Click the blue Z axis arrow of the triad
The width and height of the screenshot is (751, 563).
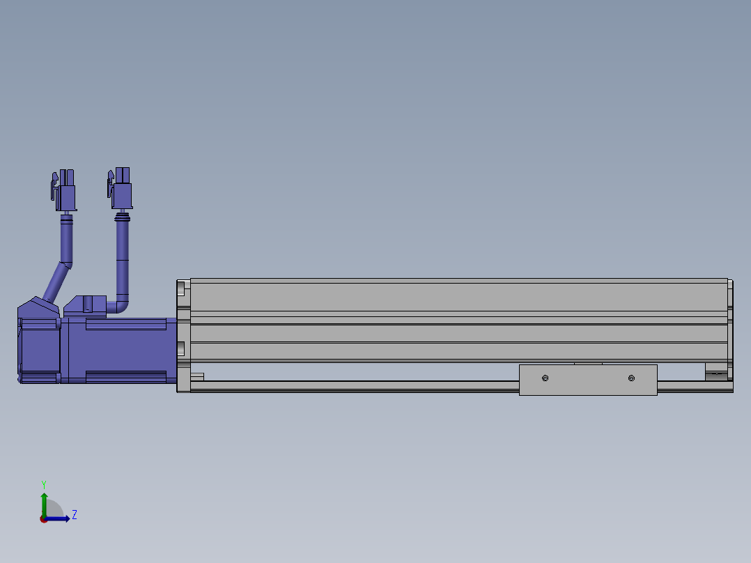pyautogui.click(x=58, y=518)
